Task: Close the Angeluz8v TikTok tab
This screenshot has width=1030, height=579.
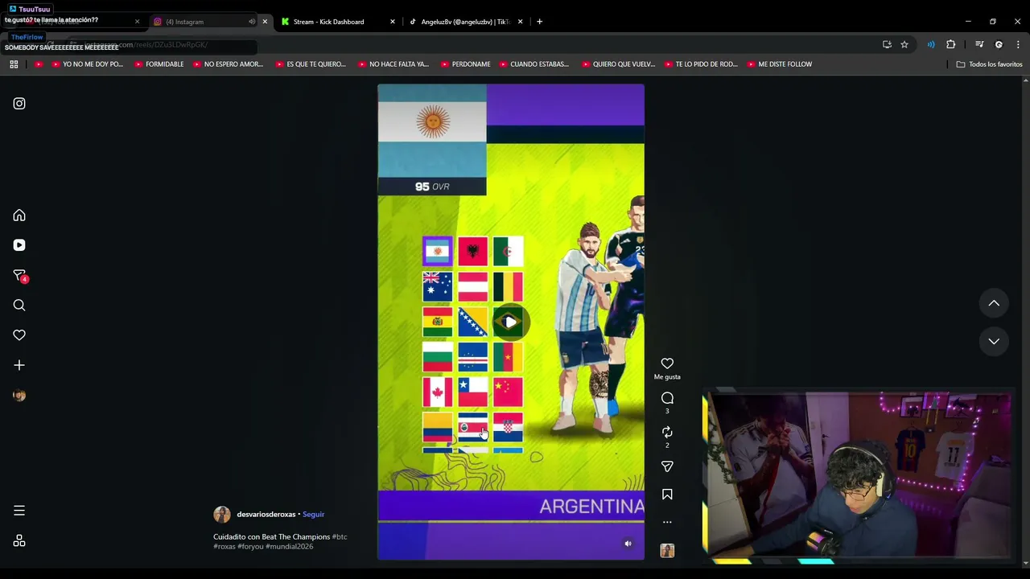Action: coord(521,22)
